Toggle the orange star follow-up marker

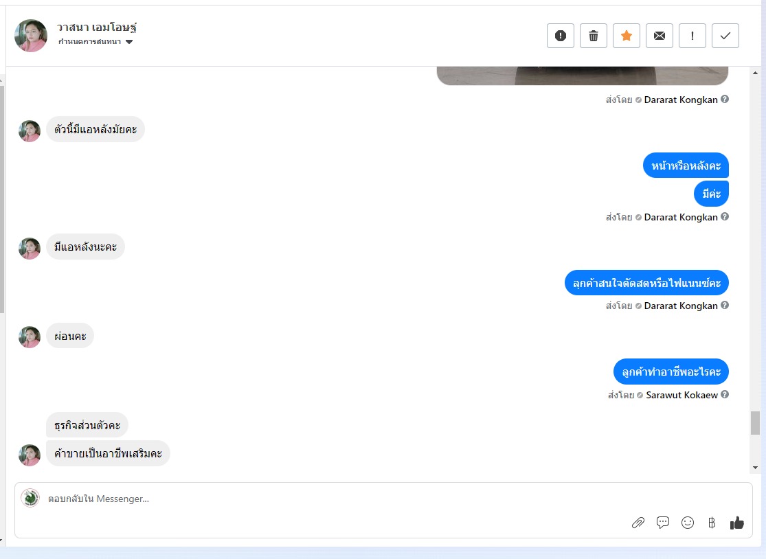coord(627,36)
